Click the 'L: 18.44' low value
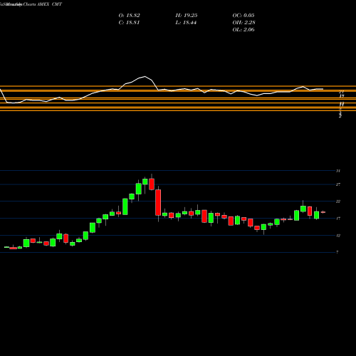This screenshot has height=356, width=356. [x=186, y=23]
